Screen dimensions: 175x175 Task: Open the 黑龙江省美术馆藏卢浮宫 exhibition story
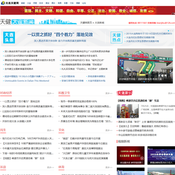pyautogui.click(x=84, y=143)
